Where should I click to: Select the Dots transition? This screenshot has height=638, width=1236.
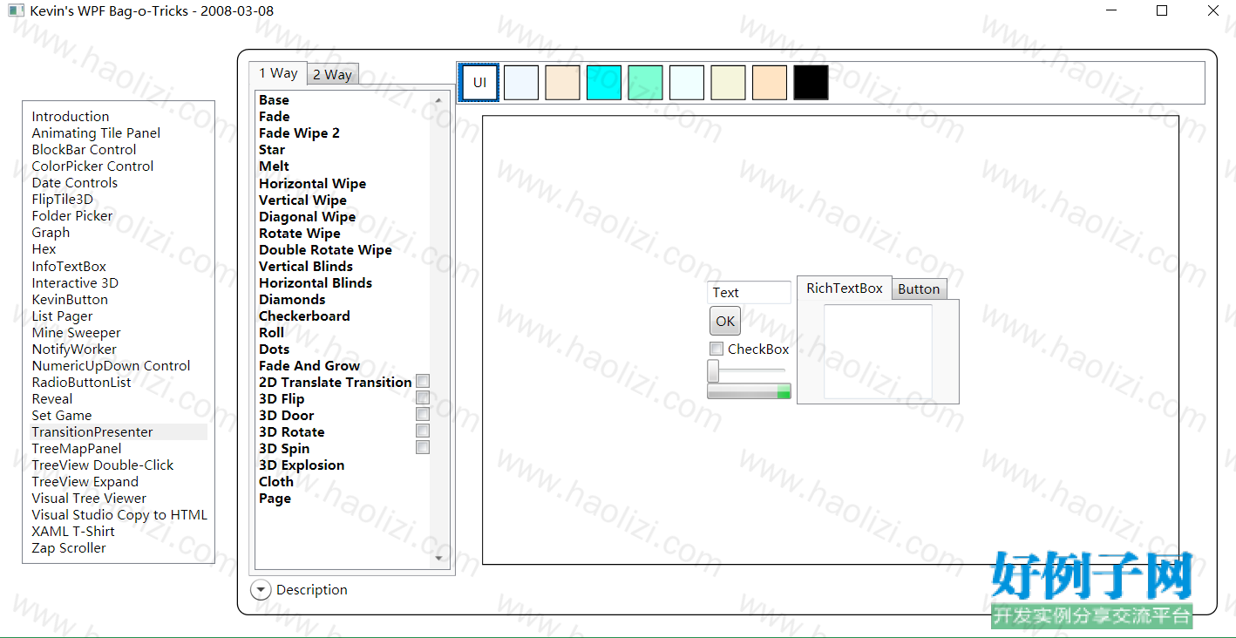pos(274,350)
